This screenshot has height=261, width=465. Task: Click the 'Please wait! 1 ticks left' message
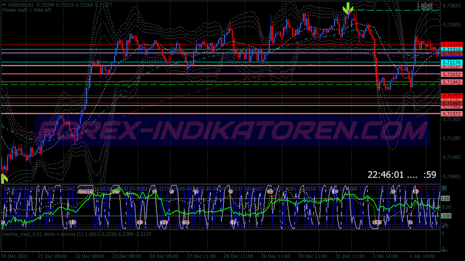point(27,10)
